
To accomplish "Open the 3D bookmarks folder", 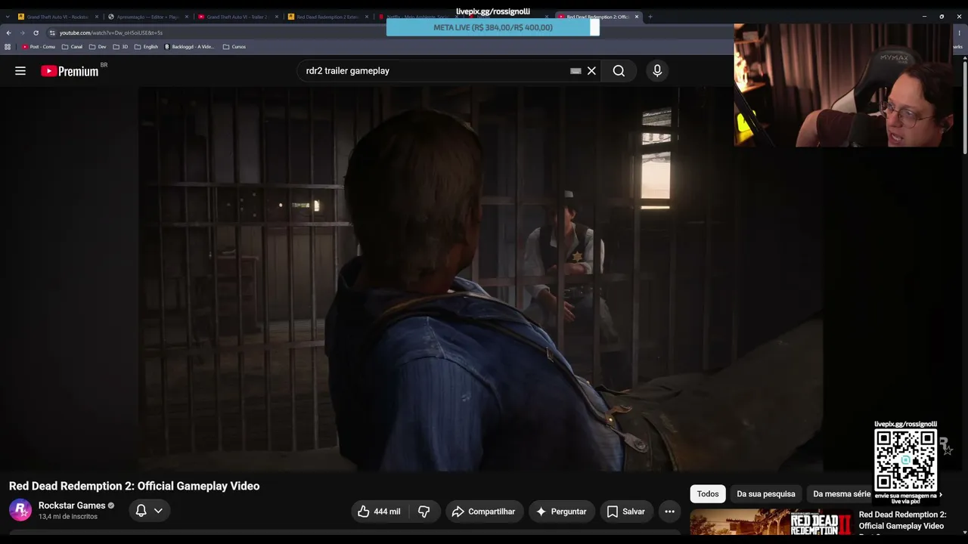I will click(x=121, y=47).
